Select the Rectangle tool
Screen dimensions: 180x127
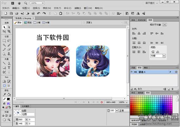coord(4,68)
